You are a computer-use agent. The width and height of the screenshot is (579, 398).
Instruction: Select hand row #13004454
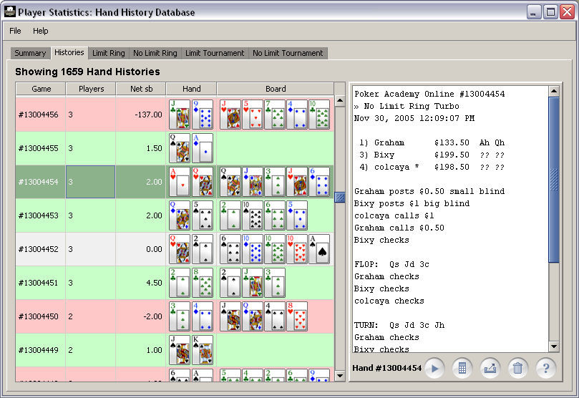click(175, 182)
